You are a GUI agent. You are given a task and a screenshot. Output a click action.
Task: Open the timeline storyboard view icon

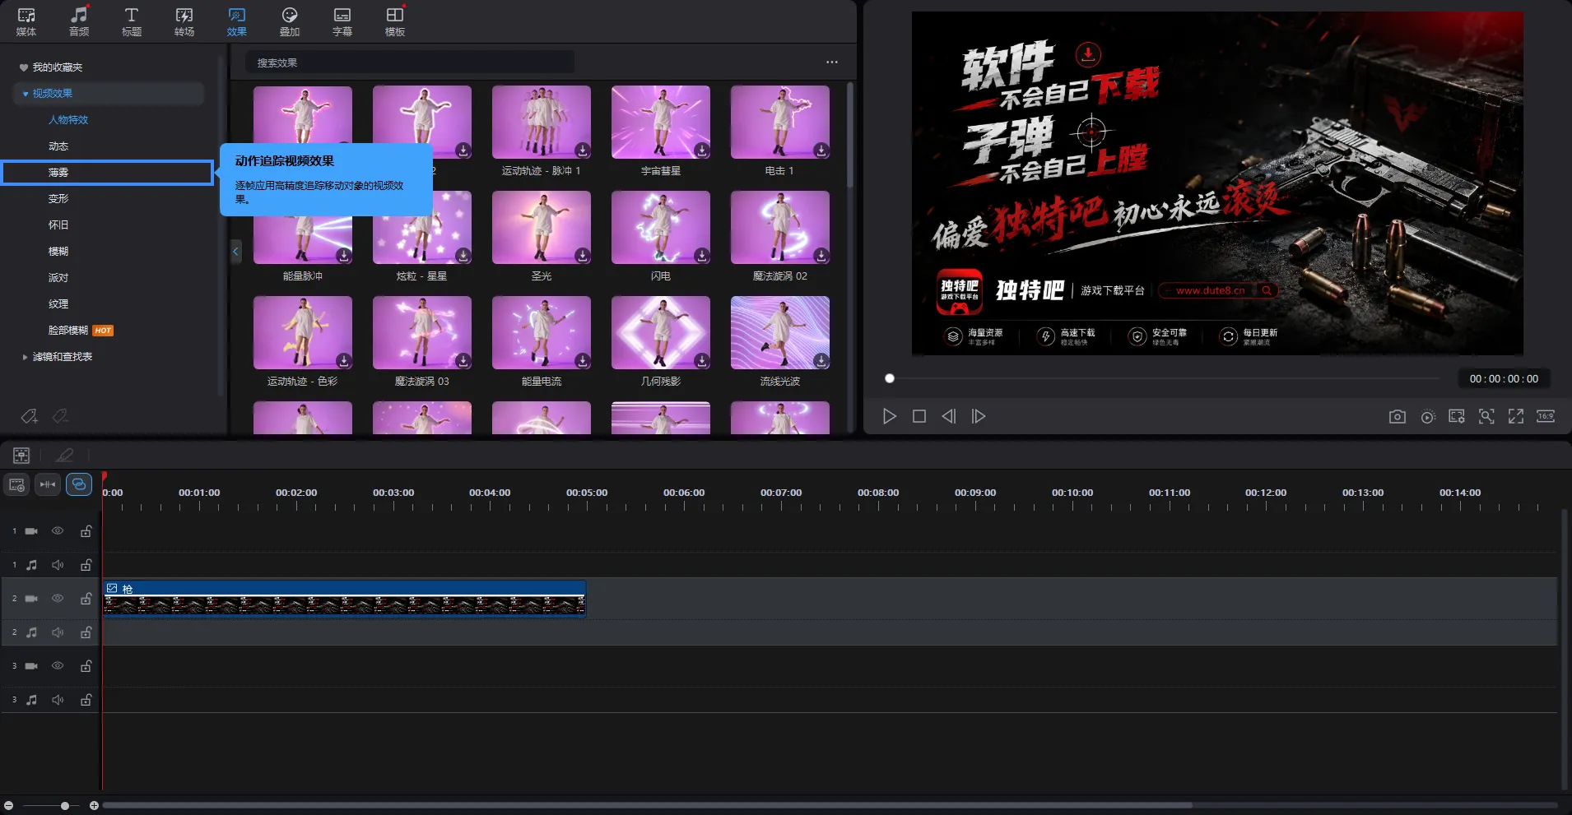coord(21,455)
